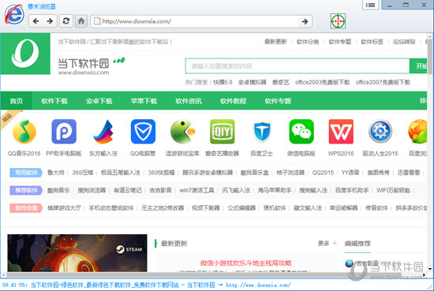The height and width of the screenshot is (291, 434).
Task: Click the 更多 + expander link
Action: [327, 244]
